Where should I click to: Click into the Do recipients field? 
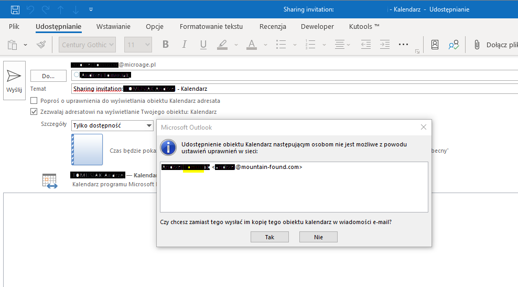coord(295,76)
